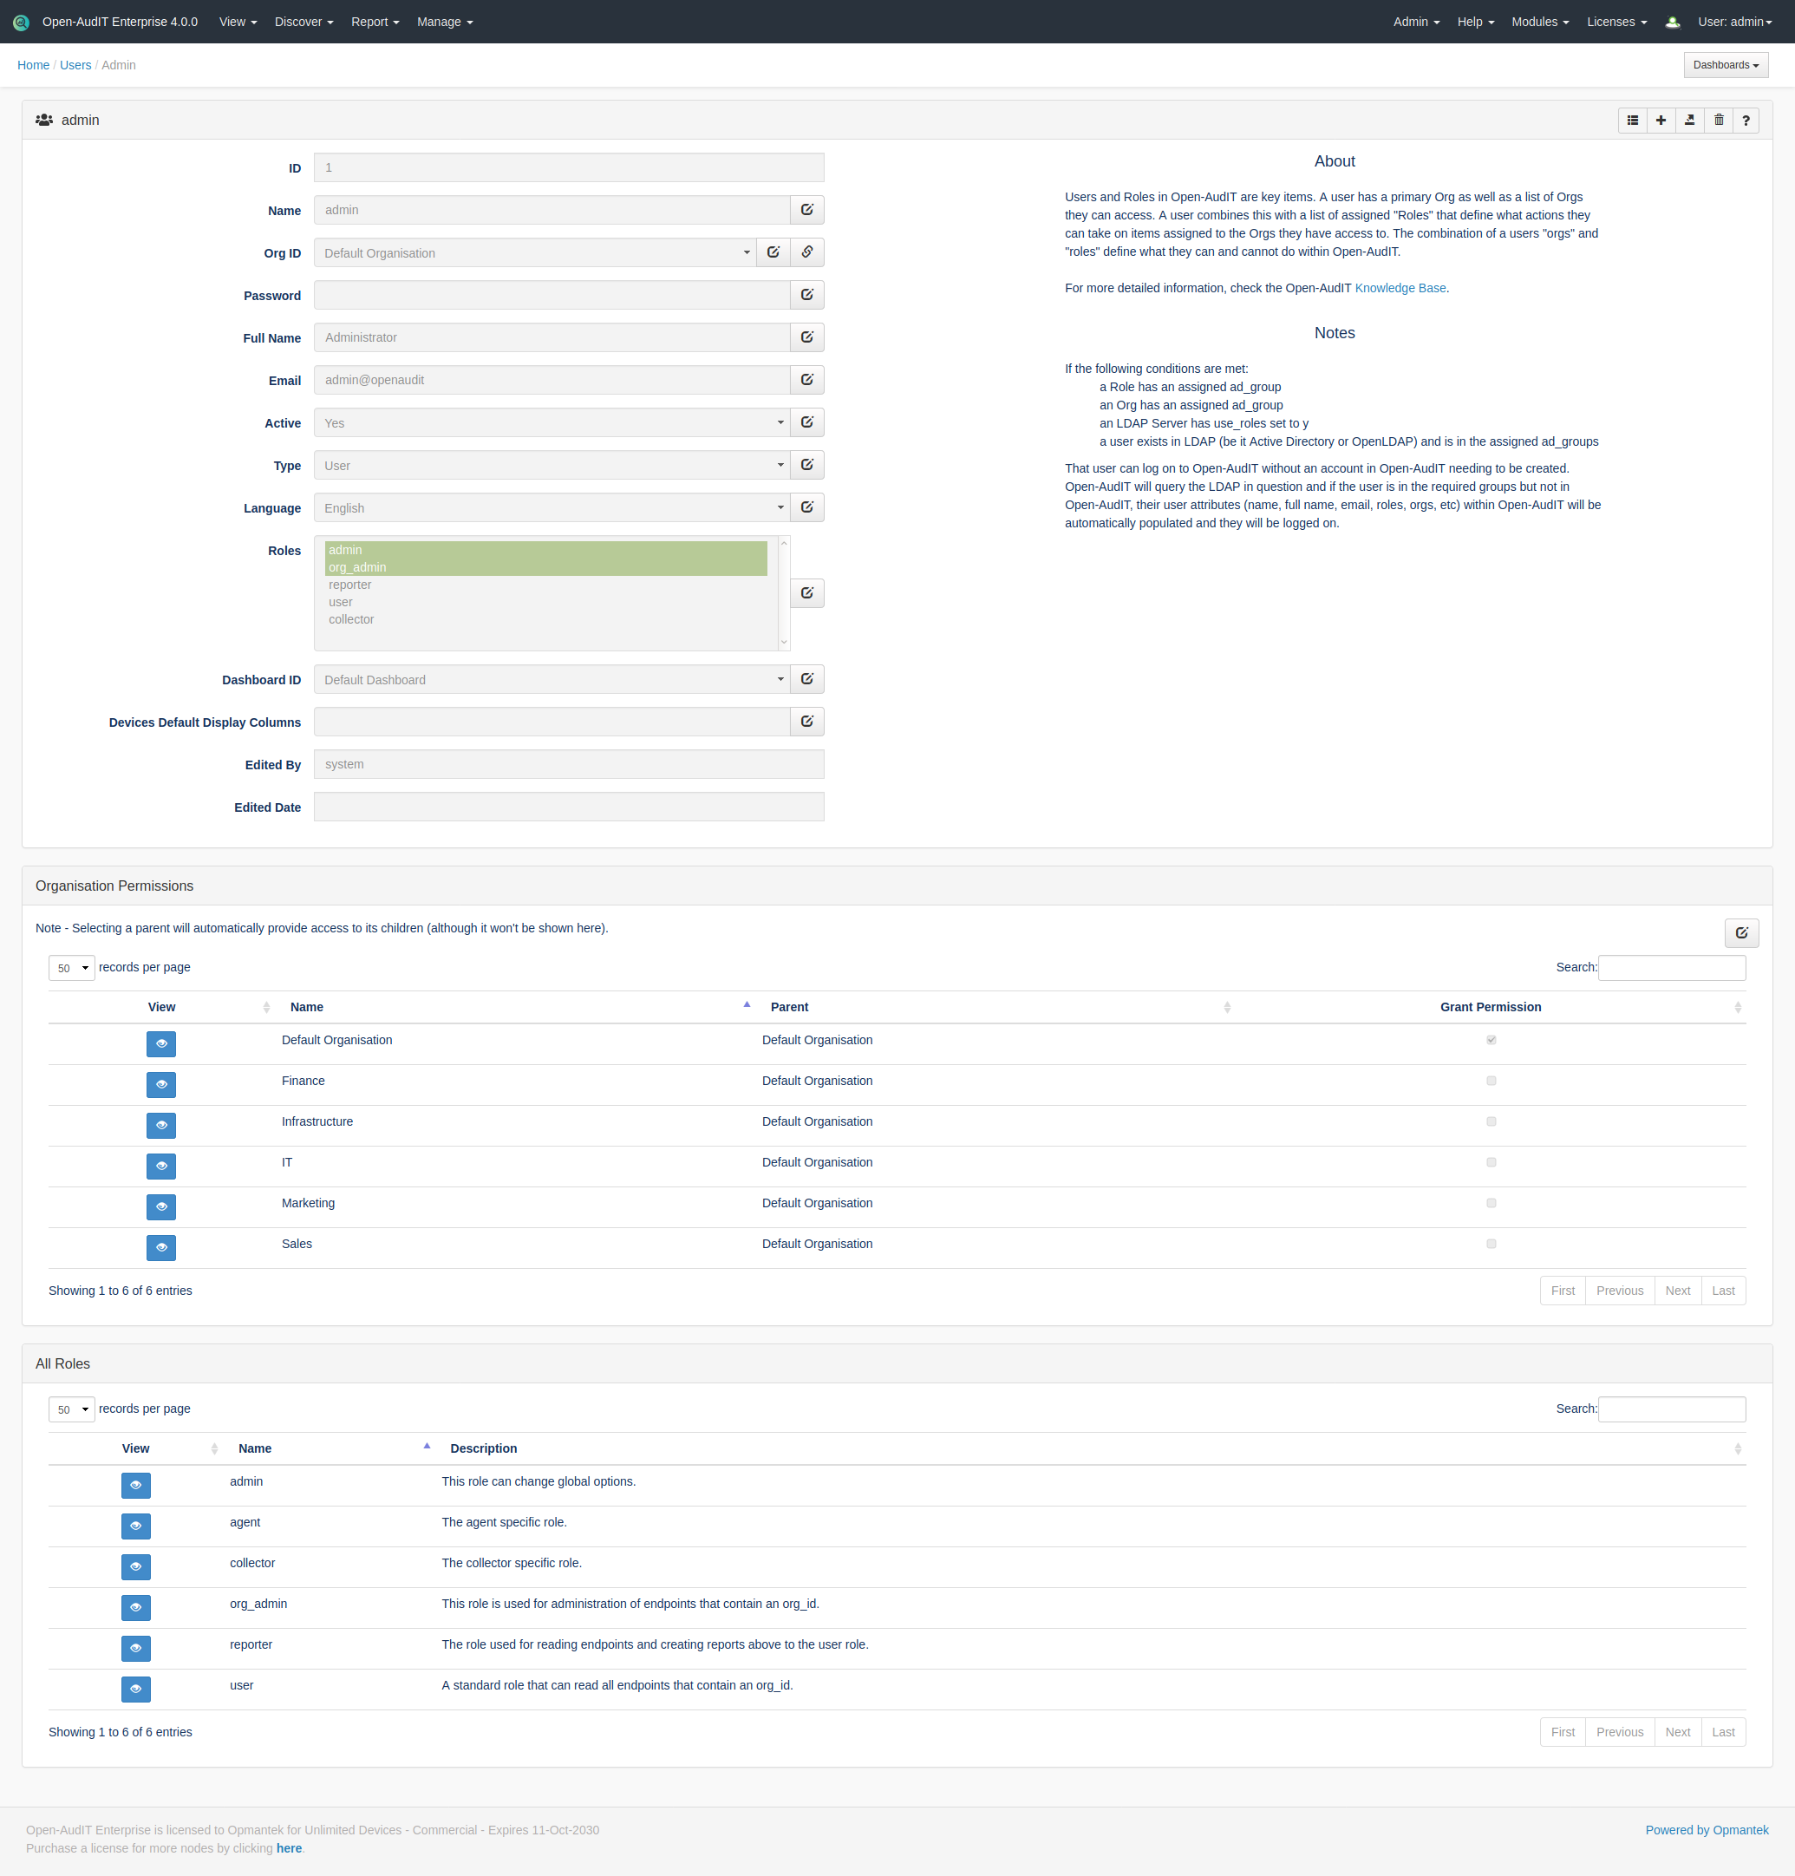
Task: Click the Users breadcrumb link
Action: click(x=75, y=65)
